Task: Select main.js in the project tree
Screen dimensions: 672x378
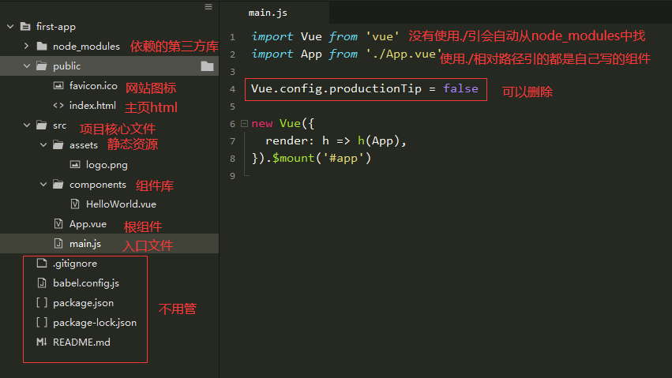Action: (85, 244)
